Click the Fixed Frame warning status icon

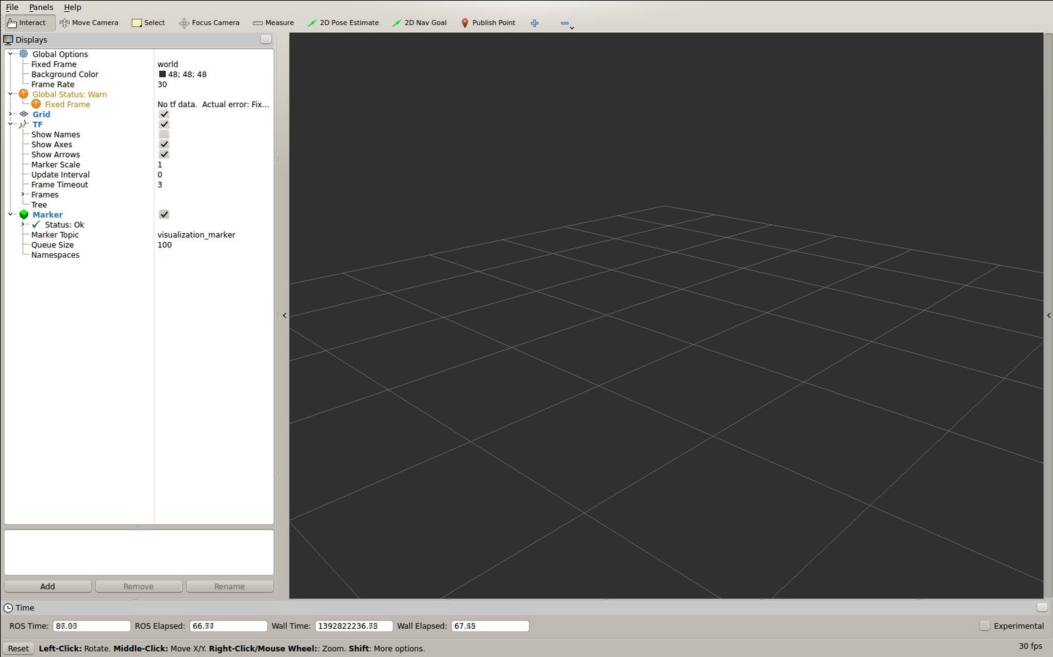point(36,104)
